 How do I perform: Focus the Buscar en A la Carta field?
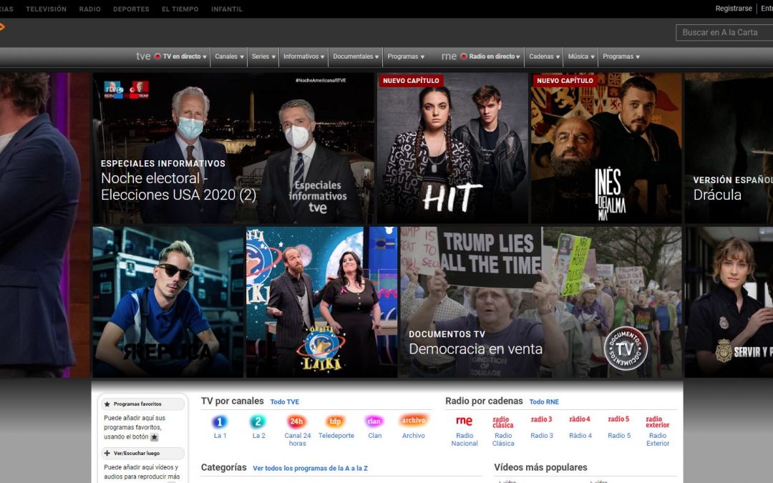click(x=724, y=33)
